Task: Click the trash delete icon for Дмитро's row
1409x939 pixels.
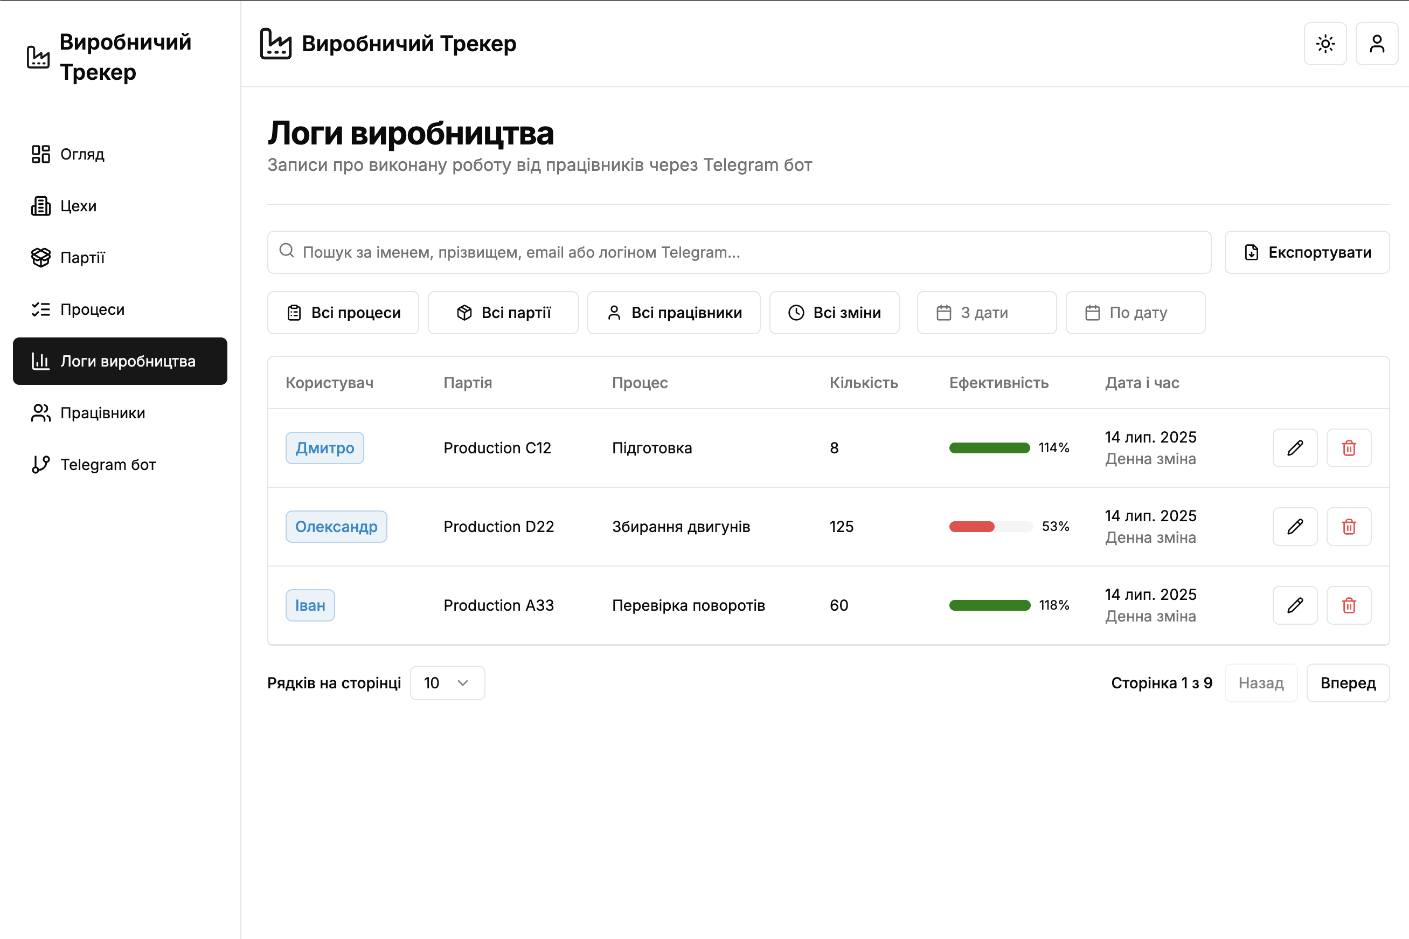Action: point(1348,448)
